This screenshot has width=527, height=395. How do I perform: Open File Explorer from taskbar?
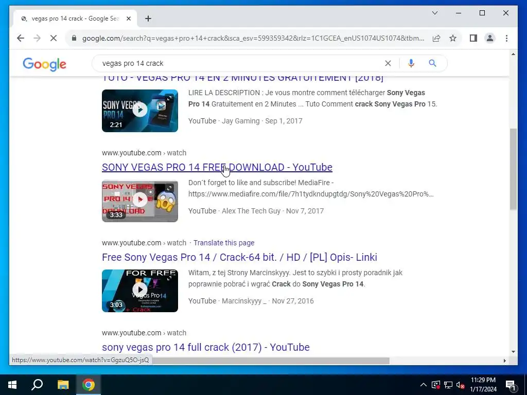63,385
